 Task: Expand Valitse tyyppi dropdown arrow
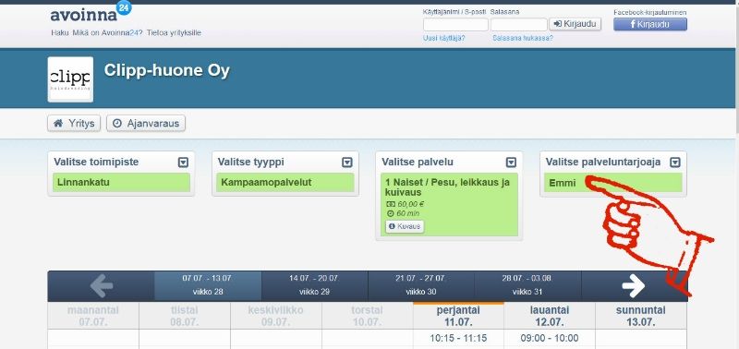(347, 162)
